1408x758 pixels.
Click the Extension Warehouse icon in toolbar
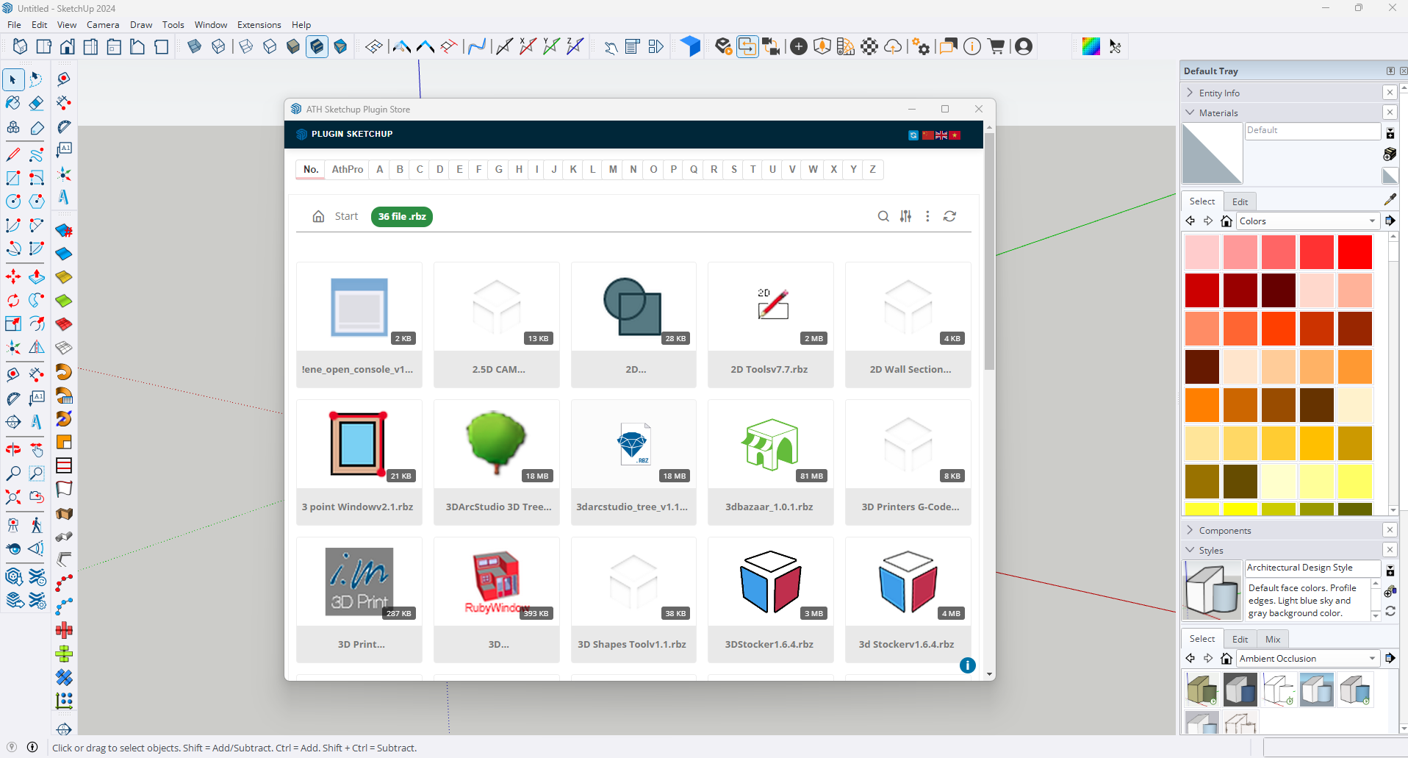tap(996, 47)
